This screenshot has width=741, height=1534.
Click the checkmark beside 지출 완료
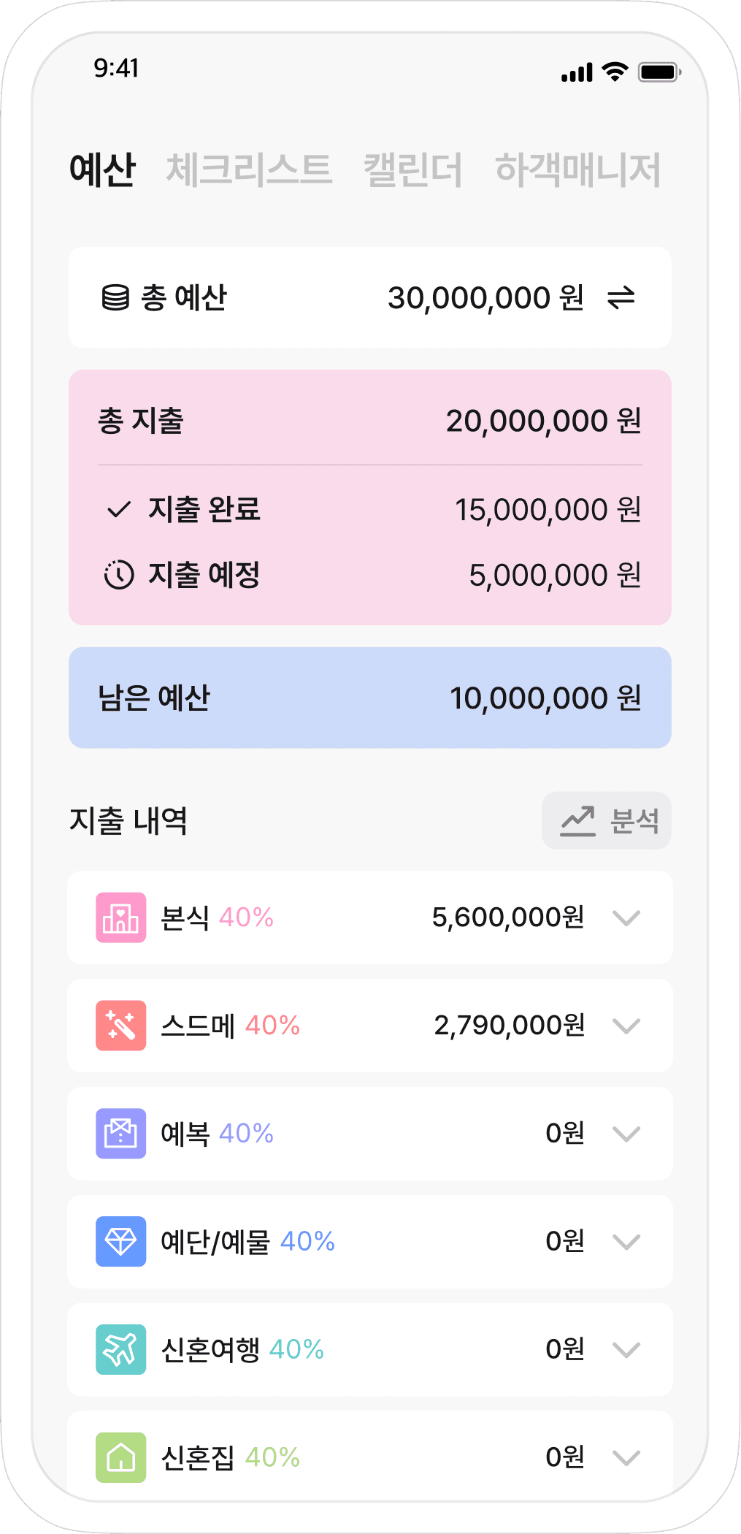[119, 509]
